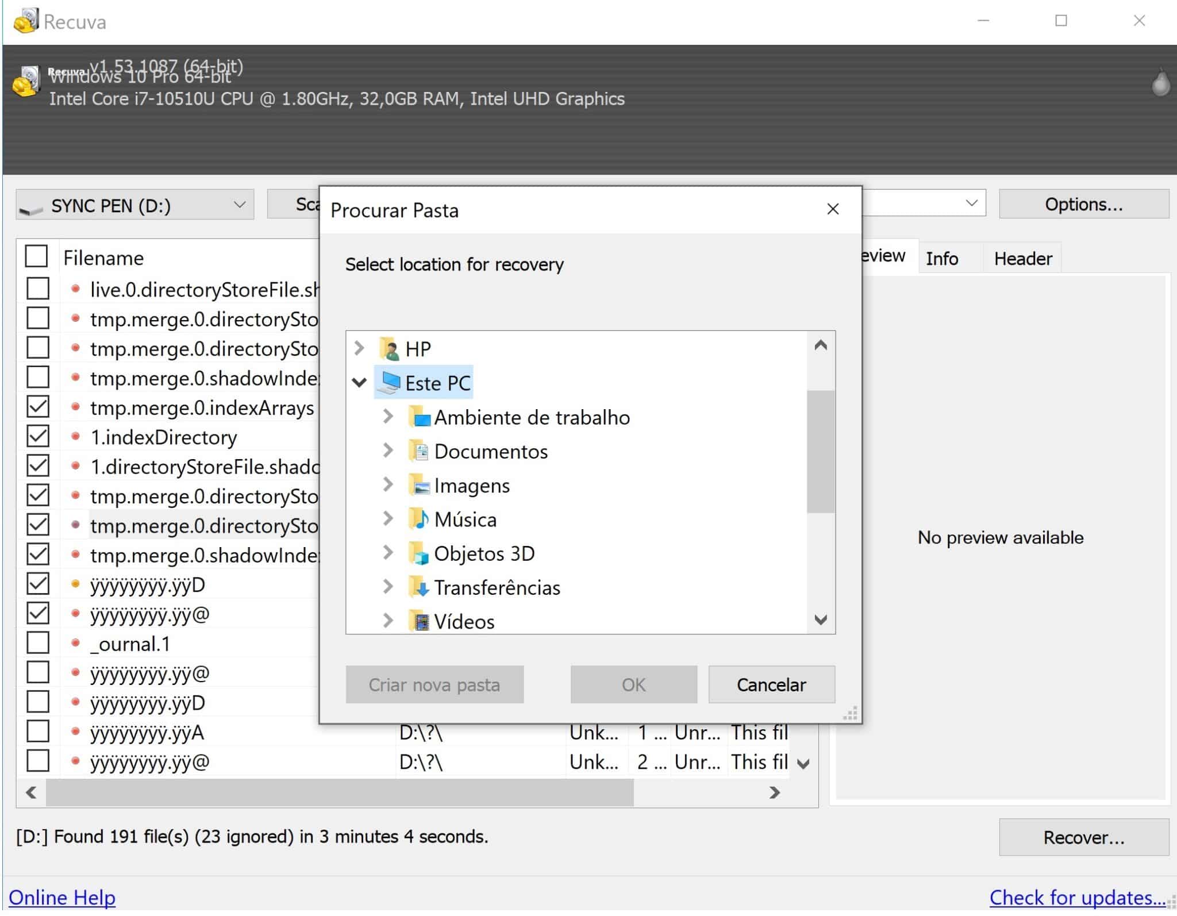Check the ÿÿÿÿÿÿÿÿ.ÿÿA row checkbox
Viewport: 1177px width, 916px height.
(x=38, y=732)
